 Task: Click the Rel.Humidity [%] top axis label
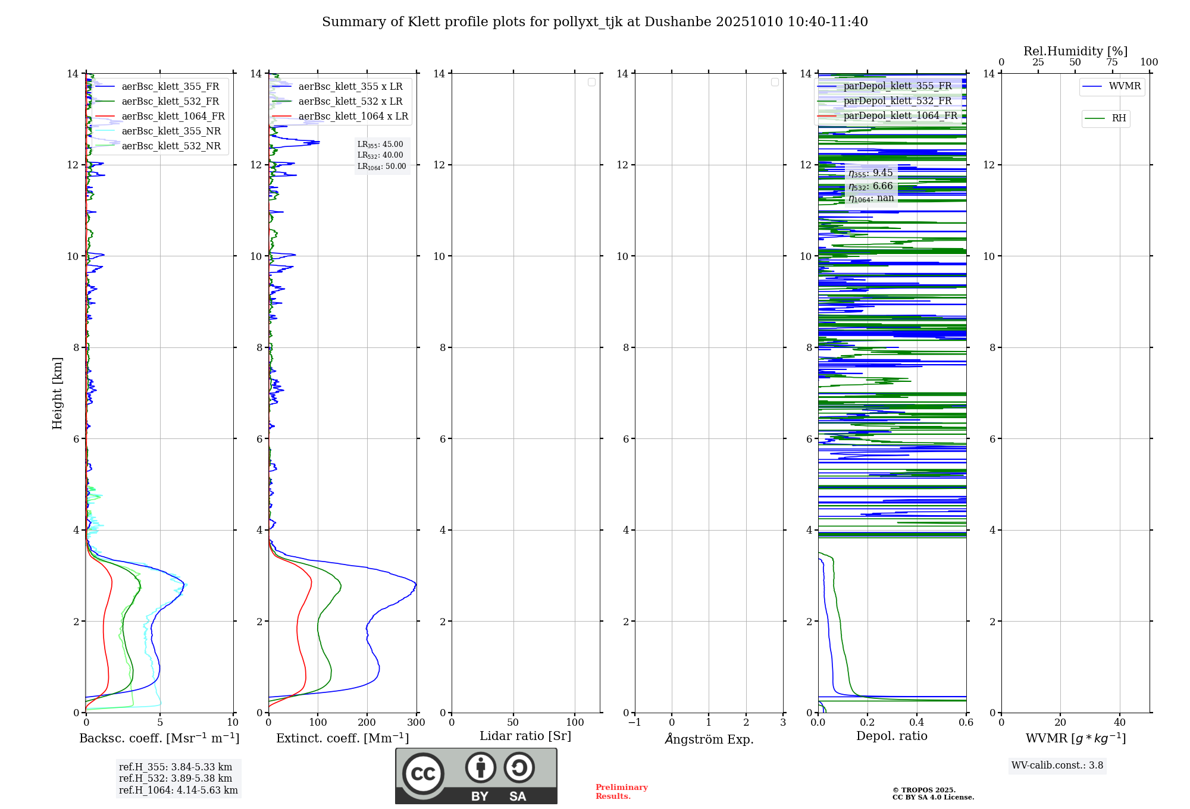[1075, 51]
